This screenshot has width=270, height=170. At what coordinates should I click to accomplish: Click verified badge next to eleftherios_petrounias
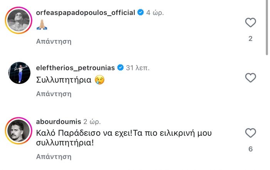(x=120, y=68)
